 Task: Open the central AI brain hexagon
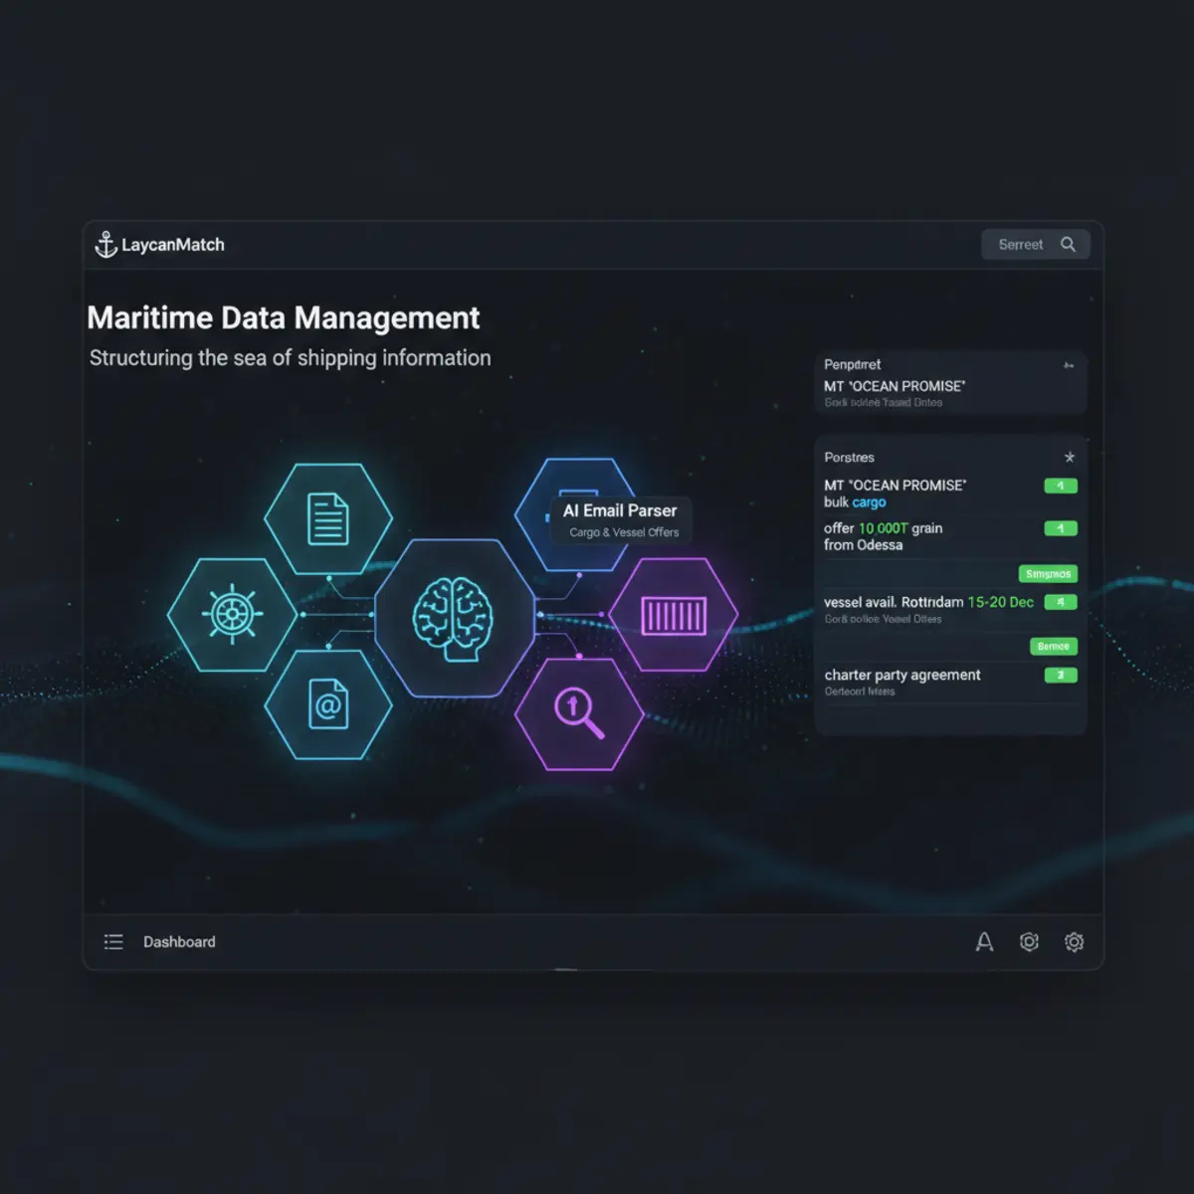[454, 617]
